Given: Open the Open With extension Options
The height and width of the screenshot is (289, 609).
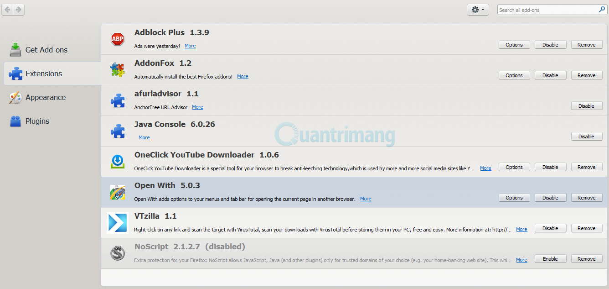Looking at the screenshot, I should (514, 198).
